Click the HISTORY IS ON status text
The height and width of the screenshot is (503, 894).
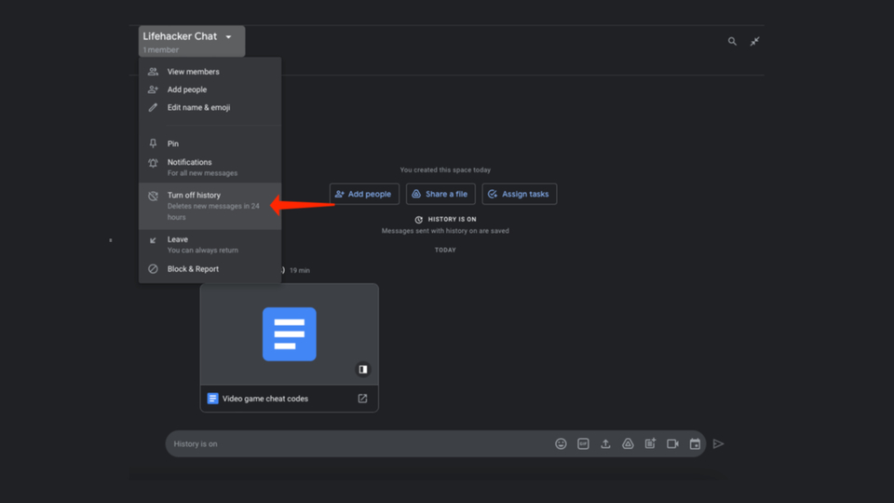[x=453, y=219]
